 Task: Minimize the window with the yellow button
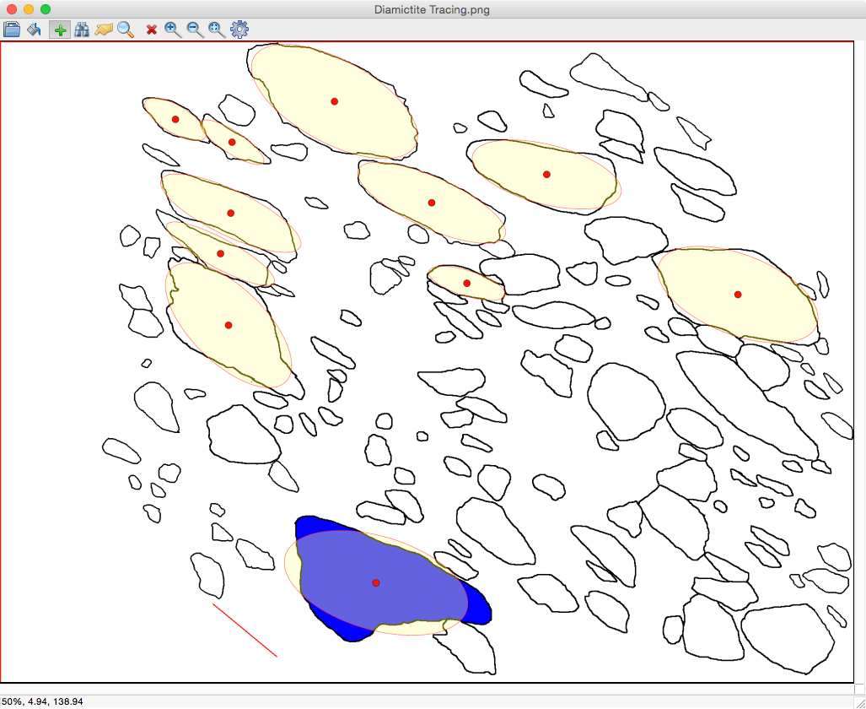(x=29, y=9)
